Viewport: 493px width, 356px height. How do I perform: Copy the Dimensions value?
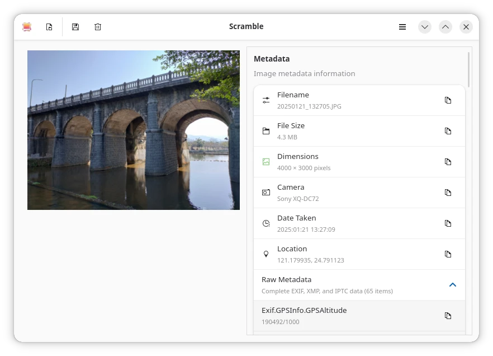[x=448, y=162]
